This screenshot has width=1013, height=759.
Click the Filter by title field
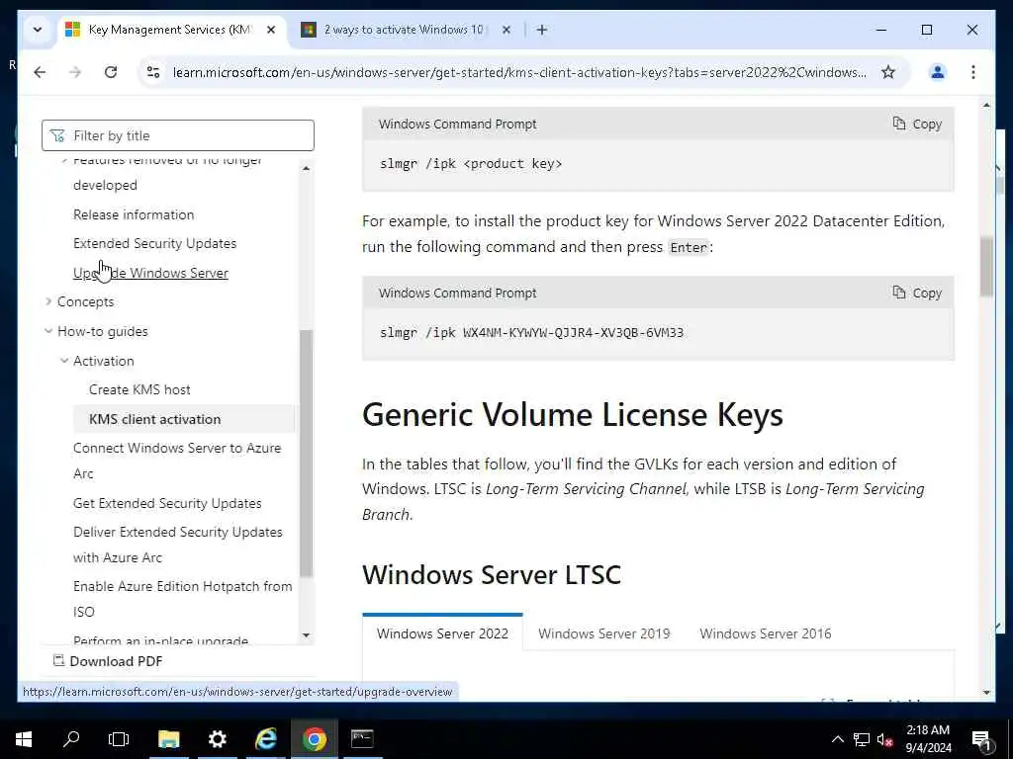178,135
